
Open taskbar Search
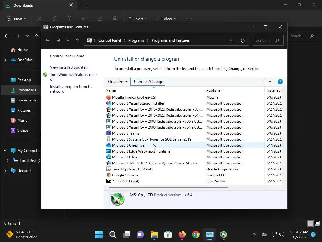113,234
